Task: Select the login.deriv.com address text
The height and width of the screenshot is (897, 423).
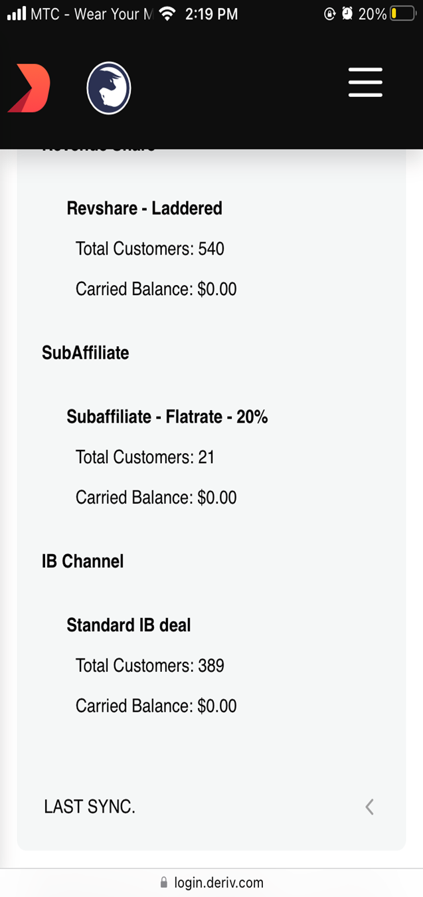Action: click(218, 883)
